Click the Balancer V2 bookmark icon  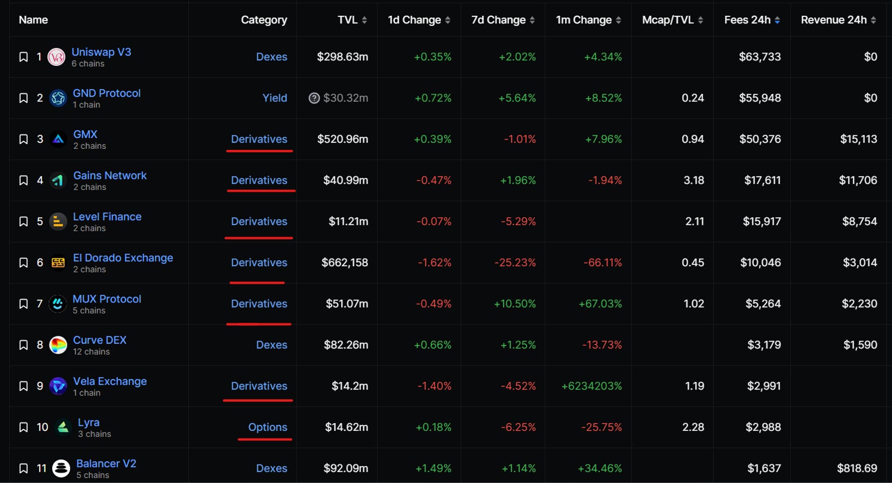point(23,468)
